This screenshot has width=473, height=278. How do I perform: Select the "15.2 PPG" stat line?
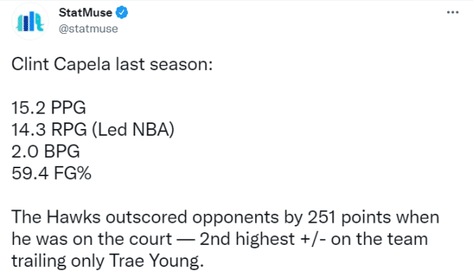click(x=49, y=108)
